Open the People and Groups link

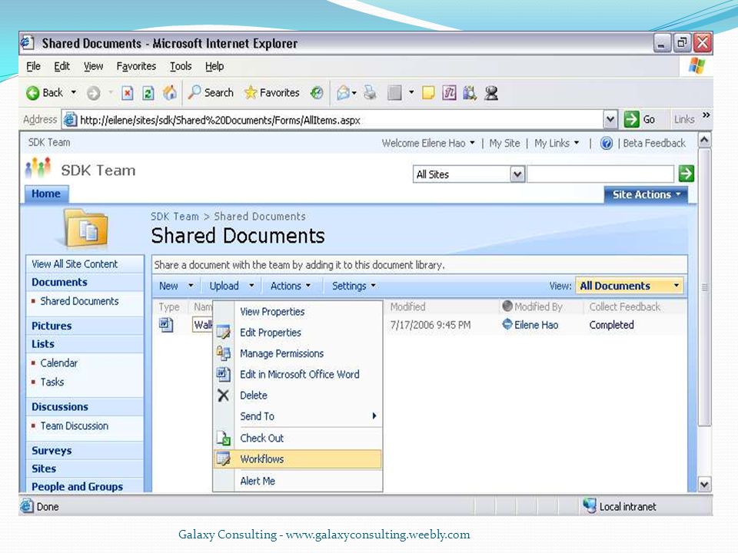77,486
